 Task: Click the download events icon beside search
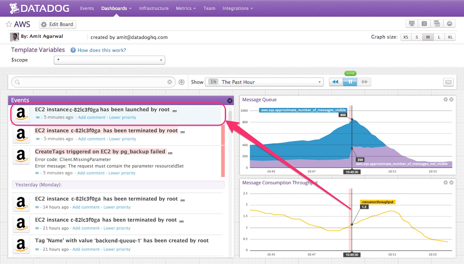pyautogui.click(x=181, y=82)
